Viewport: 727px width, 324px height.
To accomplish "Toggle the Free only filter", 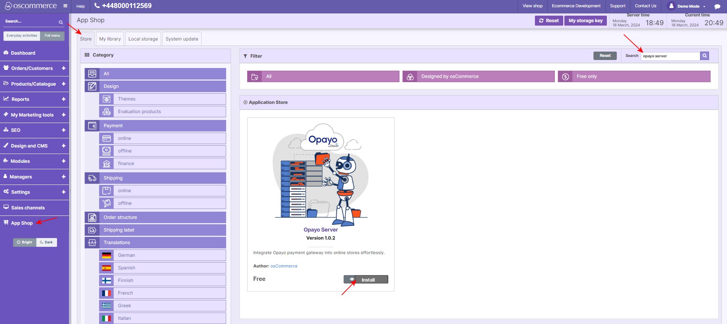I will 634,76.
